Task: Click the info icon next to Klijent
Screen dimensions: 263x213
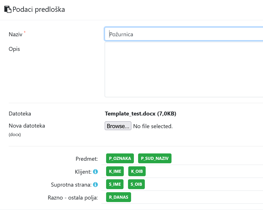Action: coord(95,171)
